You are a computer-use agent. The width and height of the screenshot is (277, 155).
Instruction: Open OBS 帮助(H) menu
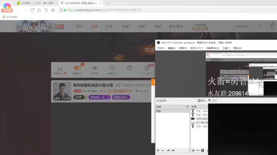pyautogui.click(x=238, y=48)
